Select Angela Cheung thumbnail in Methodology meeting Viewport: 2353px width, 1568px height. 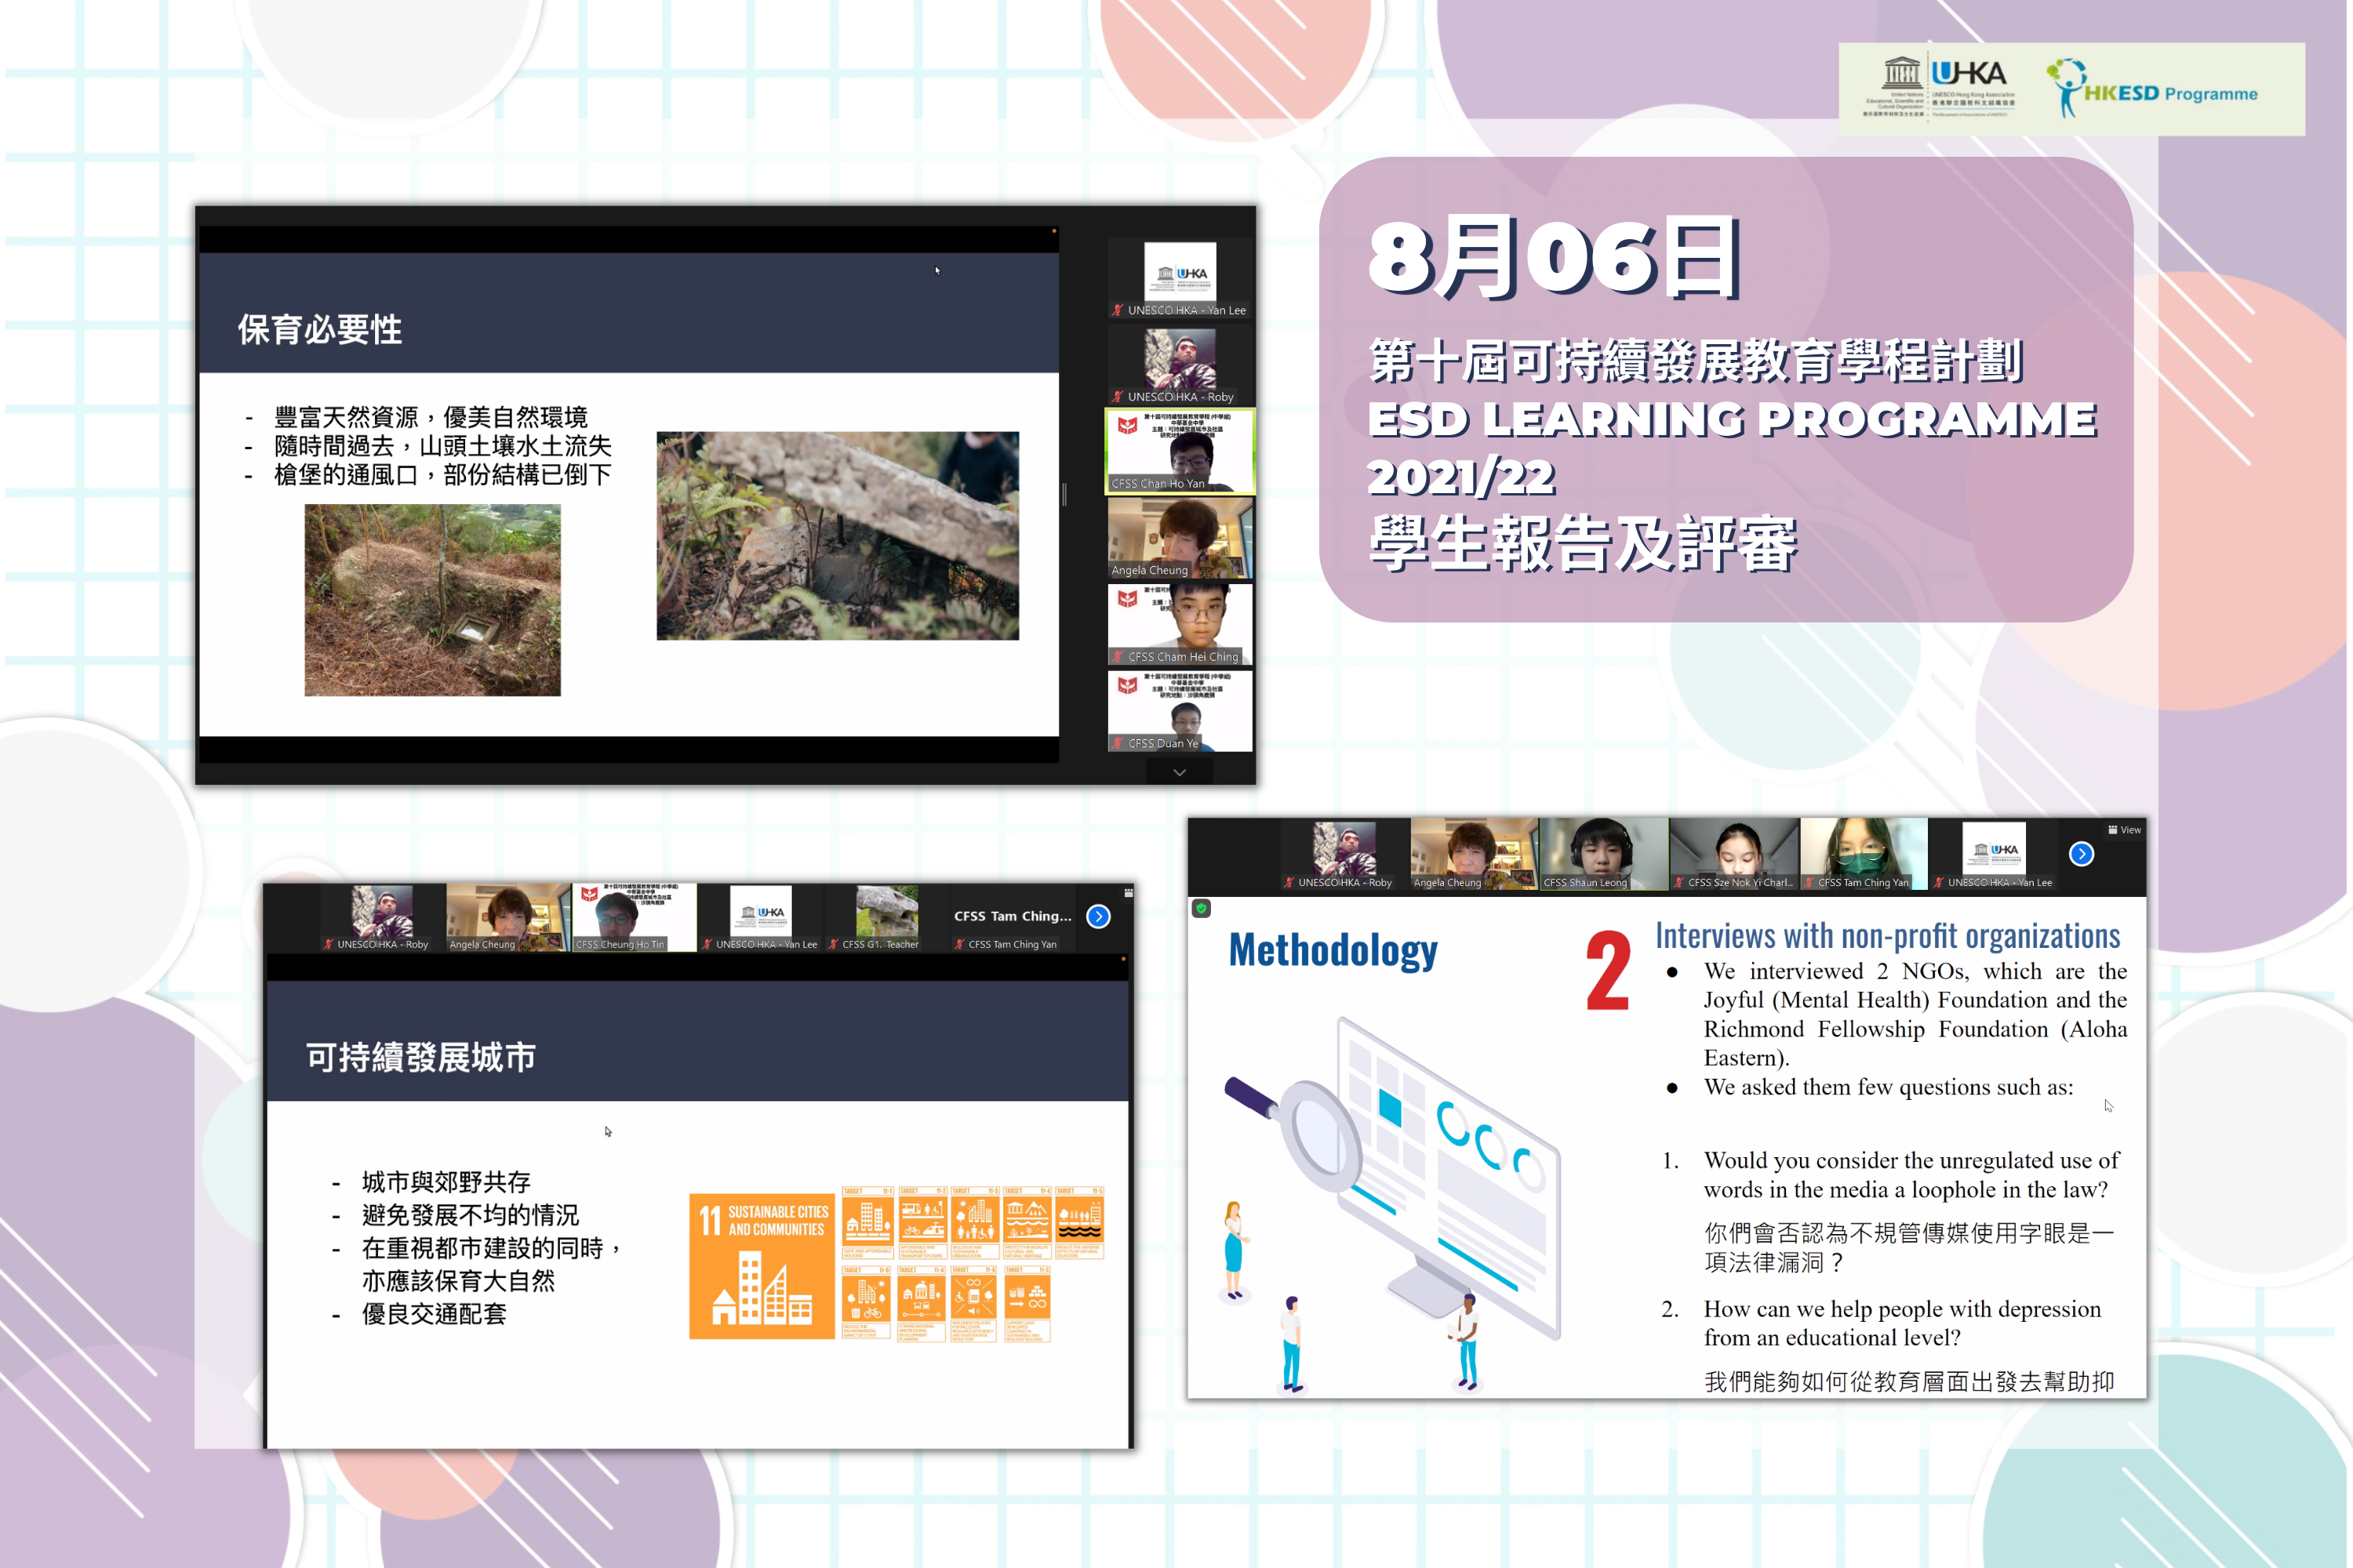(1474, 854)
